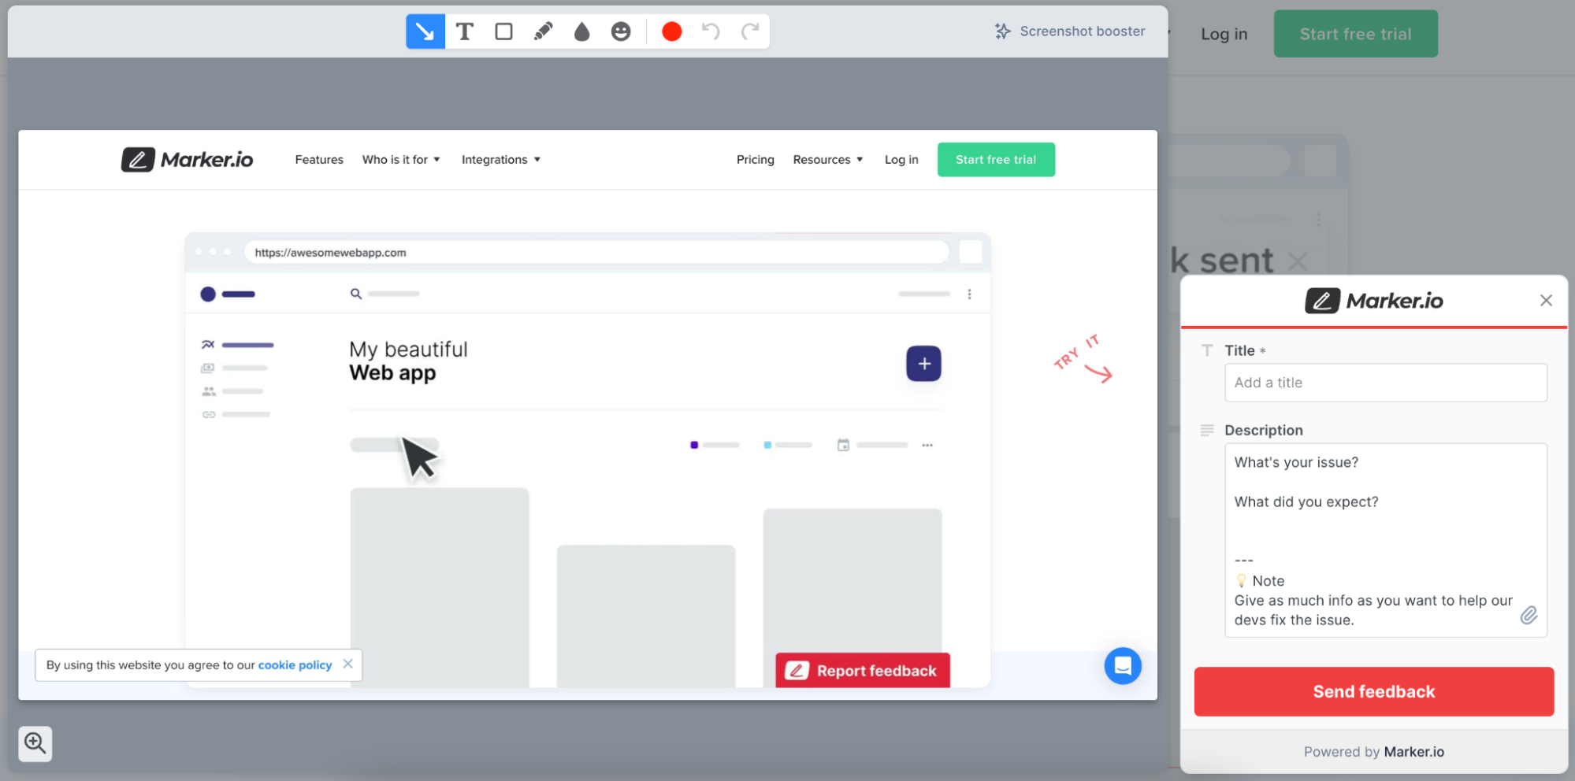Open the Emoji sticker tool
1575x781 pixels.
coord(621,31)
